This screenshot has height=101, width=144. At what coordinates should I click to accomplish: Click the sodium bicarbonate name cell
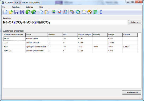pyautogui.click(x=37, y=51)
